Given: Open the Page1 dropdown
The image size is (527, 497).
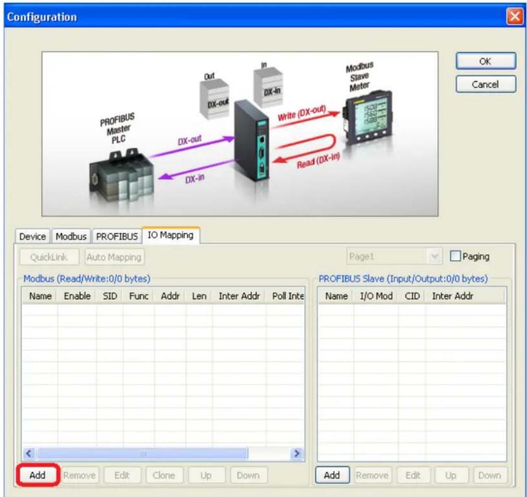Looking at the screenshot, I should (x=395, y=256).
